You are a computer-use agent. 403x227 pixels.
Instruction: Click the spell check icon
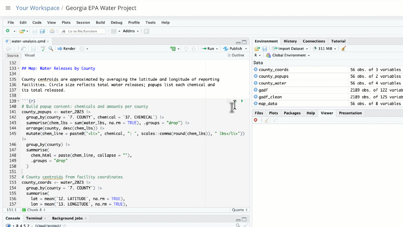coord(43,49)
